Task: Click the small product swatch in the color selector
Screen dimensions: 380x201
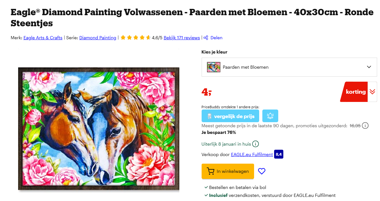Action: pyautogui.click(x=213, y=67)
